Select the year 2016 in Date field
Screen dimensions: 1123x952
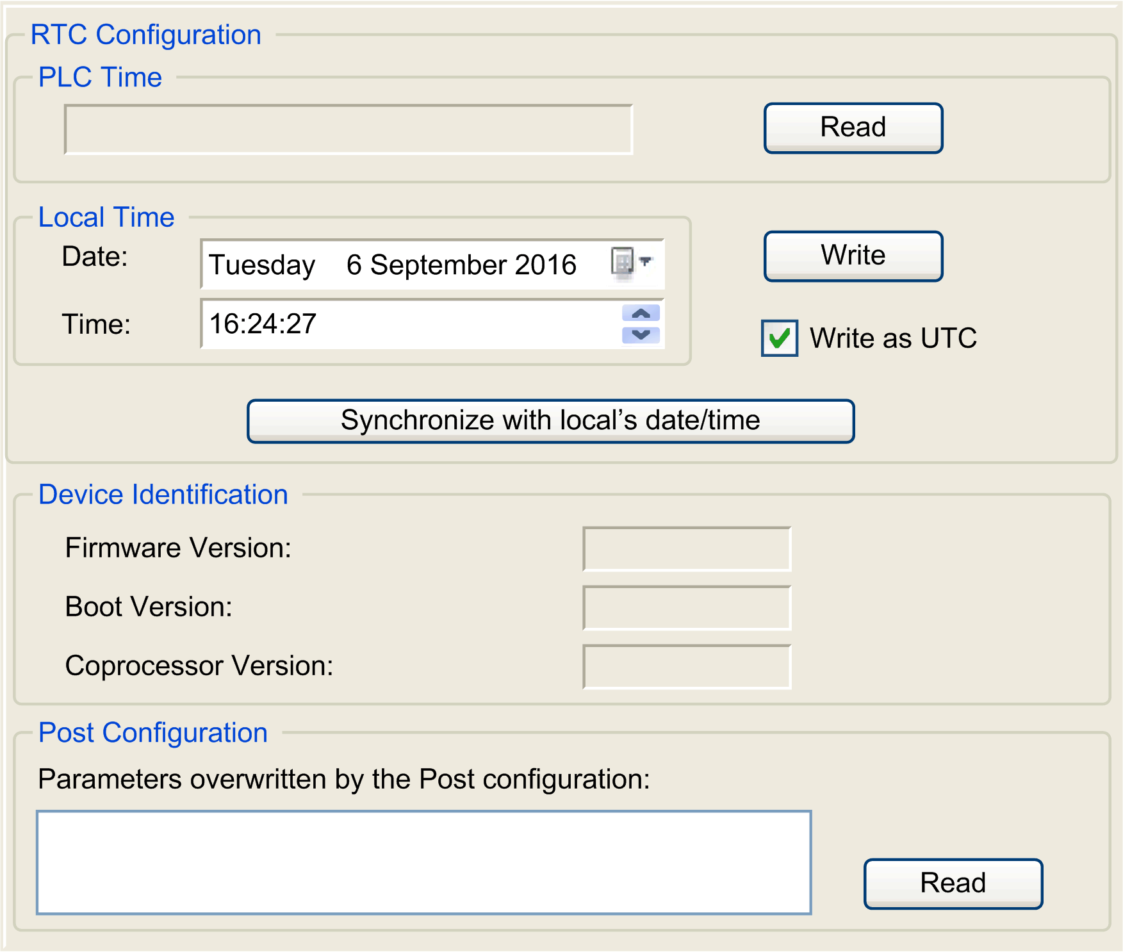point(546,265)
